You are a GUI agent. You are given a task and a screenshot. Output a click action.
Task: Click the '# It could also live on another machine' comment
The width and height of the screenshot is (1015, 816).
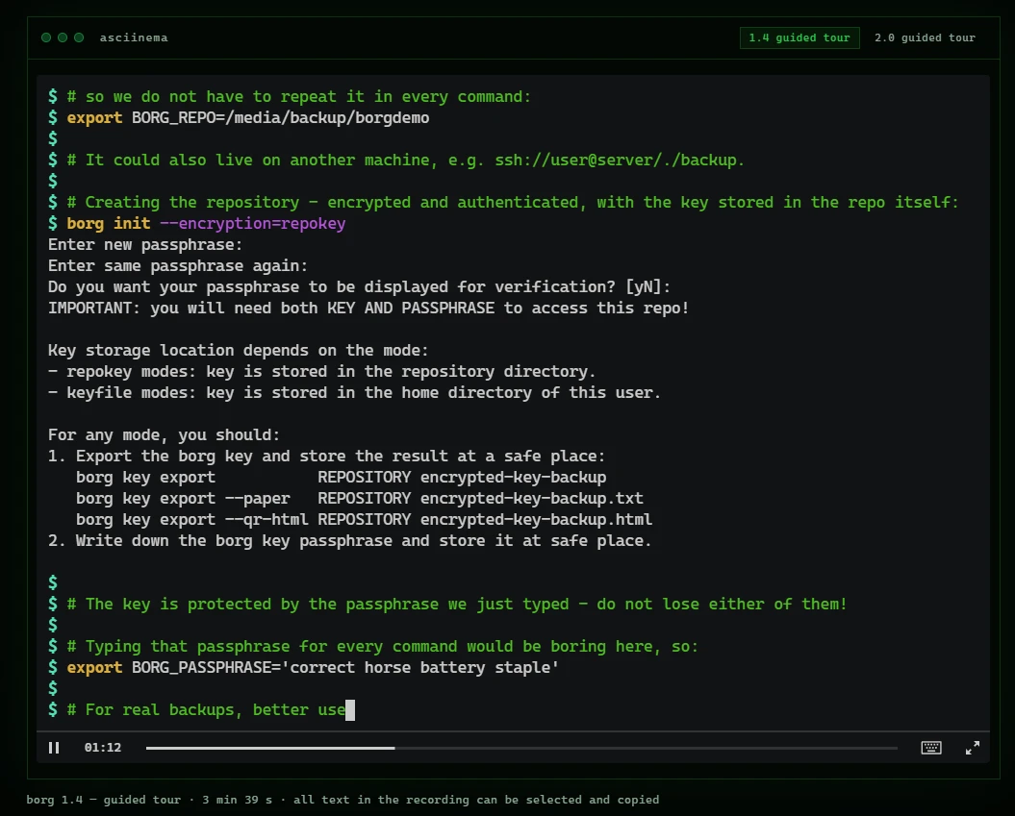[396, 160]
